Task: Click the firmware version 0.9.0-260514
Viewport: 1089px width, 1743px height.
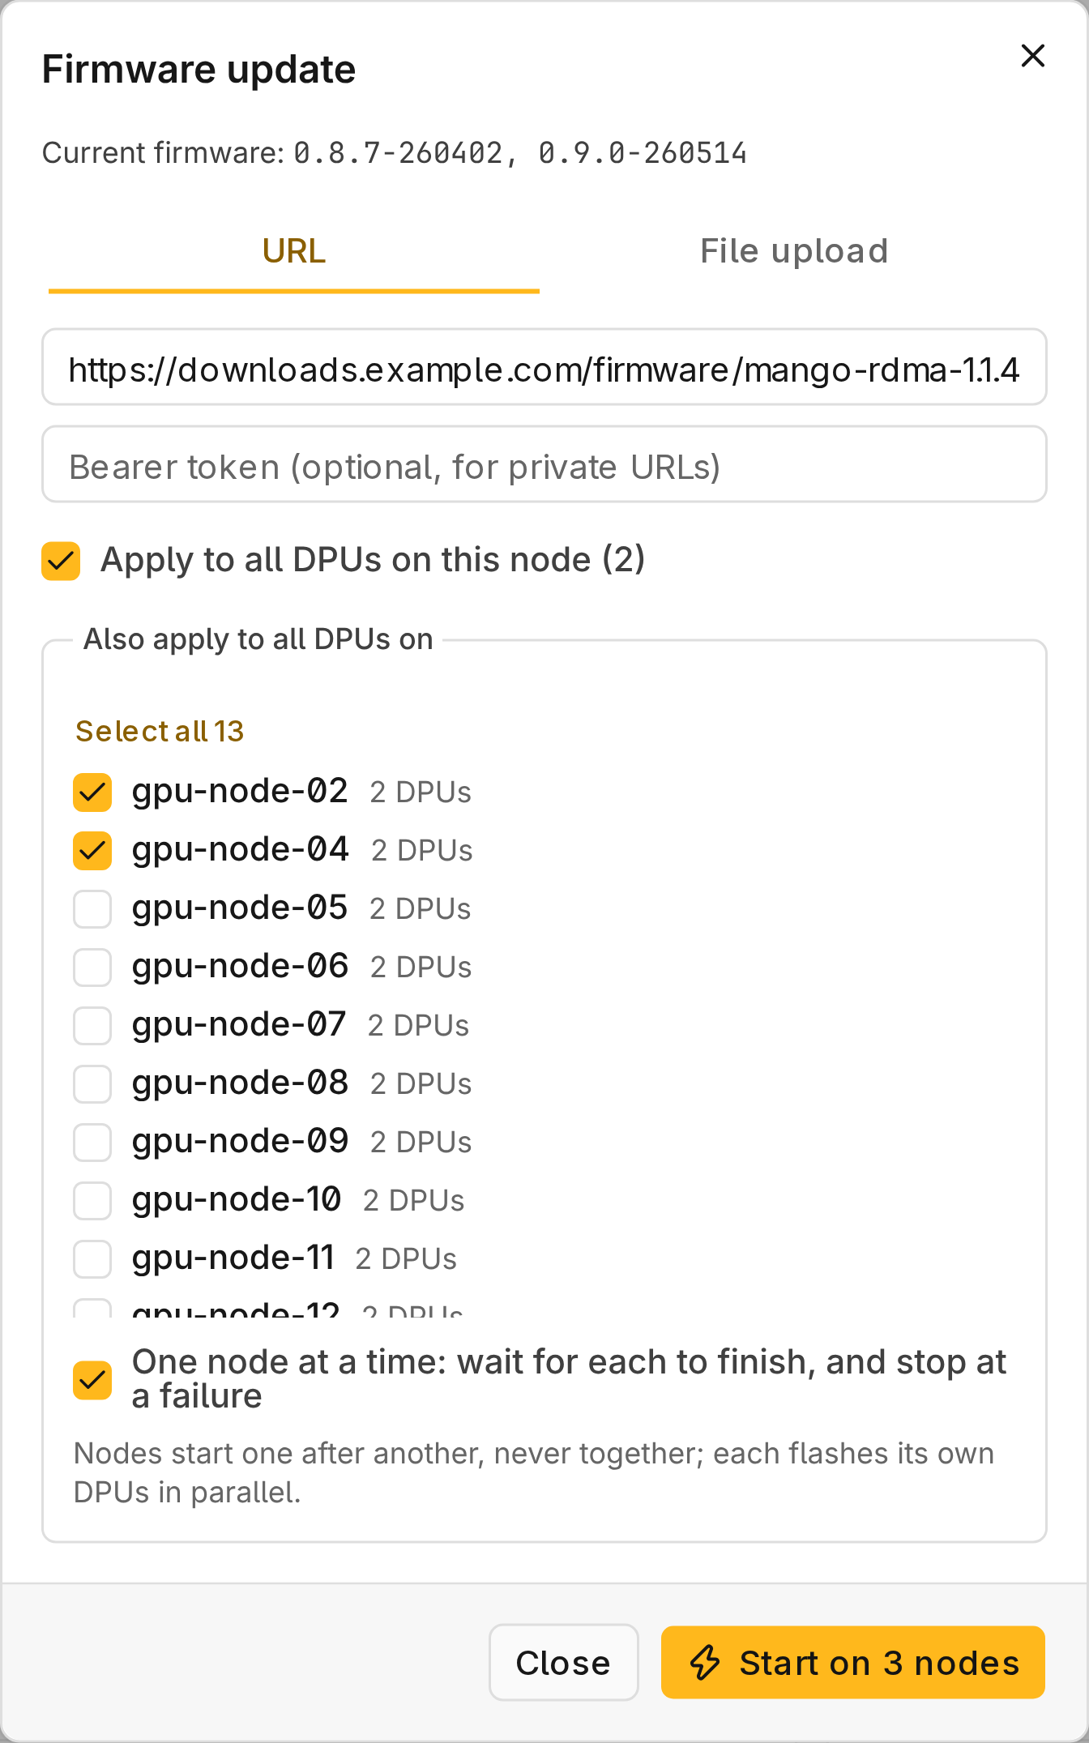Action: [643, 153]
